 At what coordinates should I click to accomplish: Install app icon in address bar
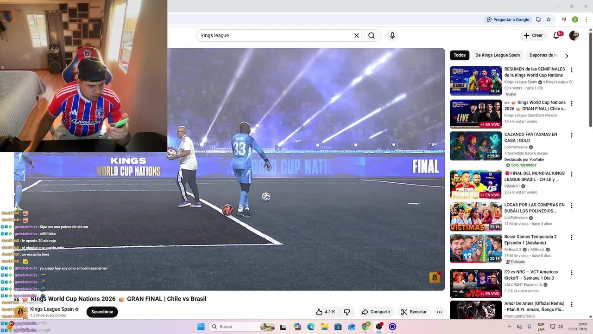(x=538, y=19)
